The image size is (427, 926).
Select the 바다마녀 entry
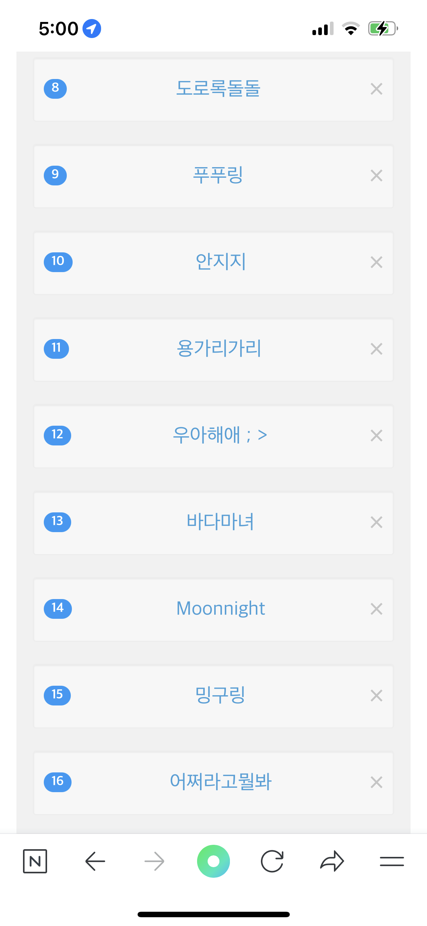pos(220,522)
